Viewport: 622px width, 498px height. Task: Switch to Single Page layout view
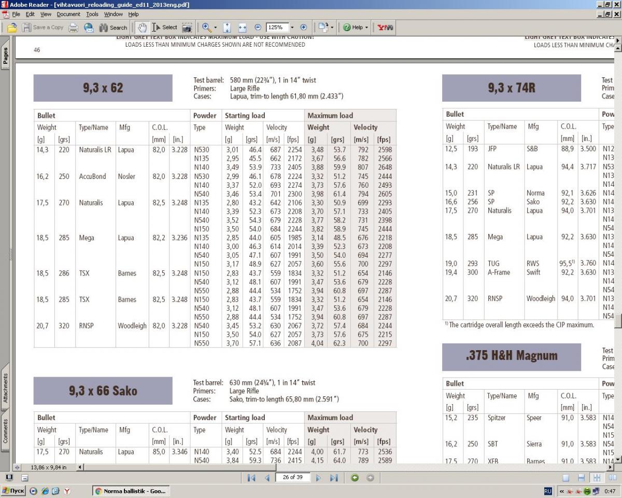point(566,477)
